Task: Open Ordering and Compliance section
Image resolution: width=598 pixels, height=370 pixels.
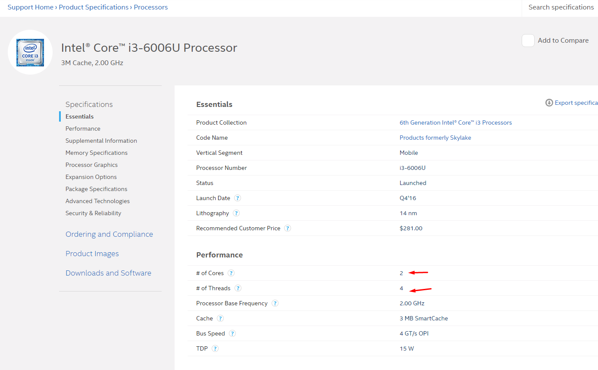Action: 109,234
